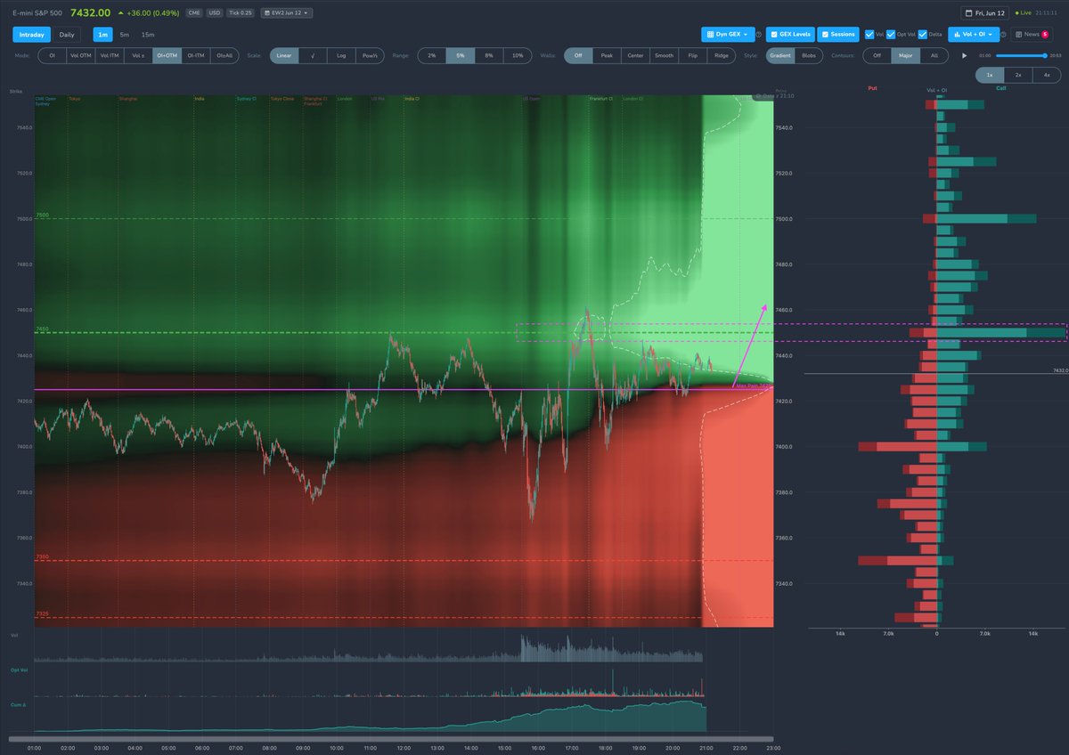Set mode to Vol ITM
1069x755 pixels.
[x=110, y=55]
